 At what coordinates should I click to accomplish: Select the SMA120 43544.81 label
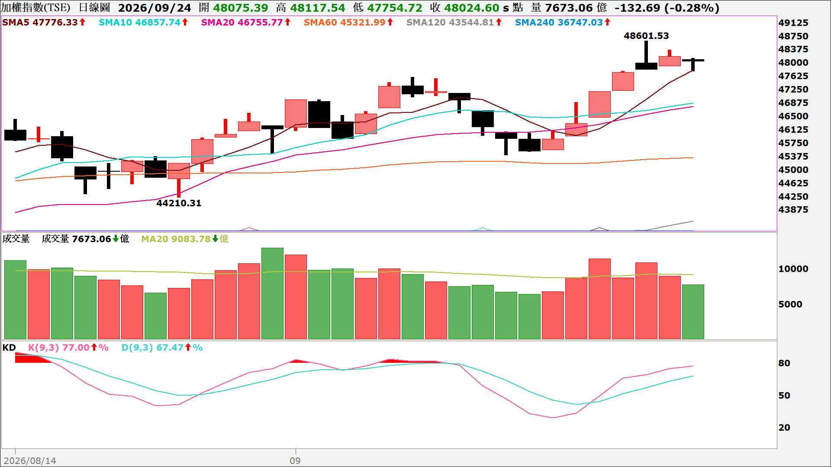[454, 22]
